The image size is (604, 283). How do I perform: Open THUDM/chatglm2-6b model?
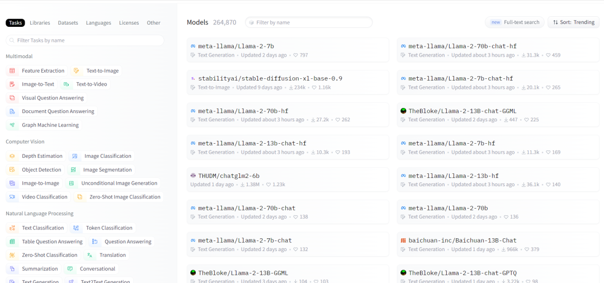click(288, 180)
